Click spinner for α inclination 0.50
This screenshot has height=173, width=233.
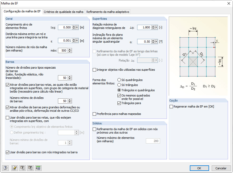click(153, 42)
